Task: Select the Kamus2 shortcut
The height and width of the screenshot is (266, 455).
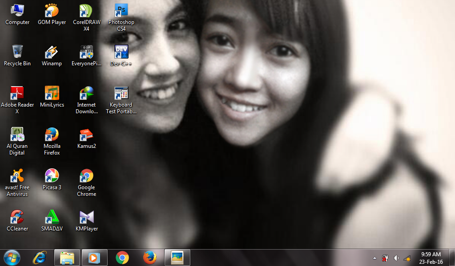Action: coord(86,139)
